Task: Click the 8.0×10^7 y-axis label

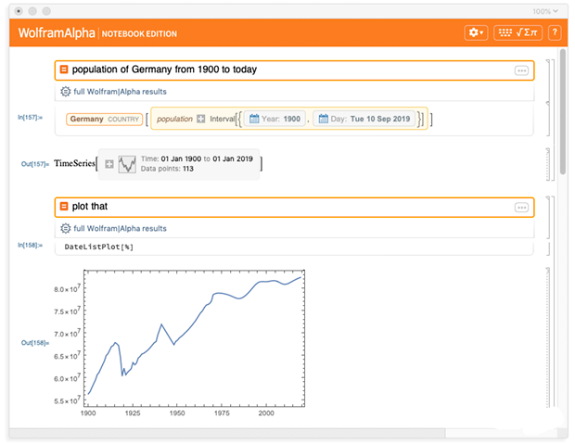Action: click(67, 288)
